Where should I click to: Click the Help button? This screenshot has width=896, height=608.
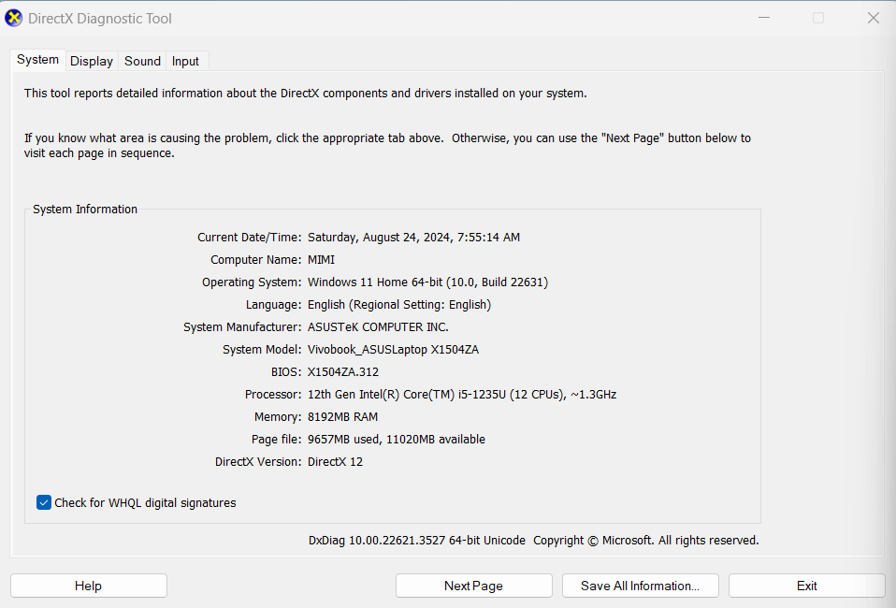[x=89, y=586]
